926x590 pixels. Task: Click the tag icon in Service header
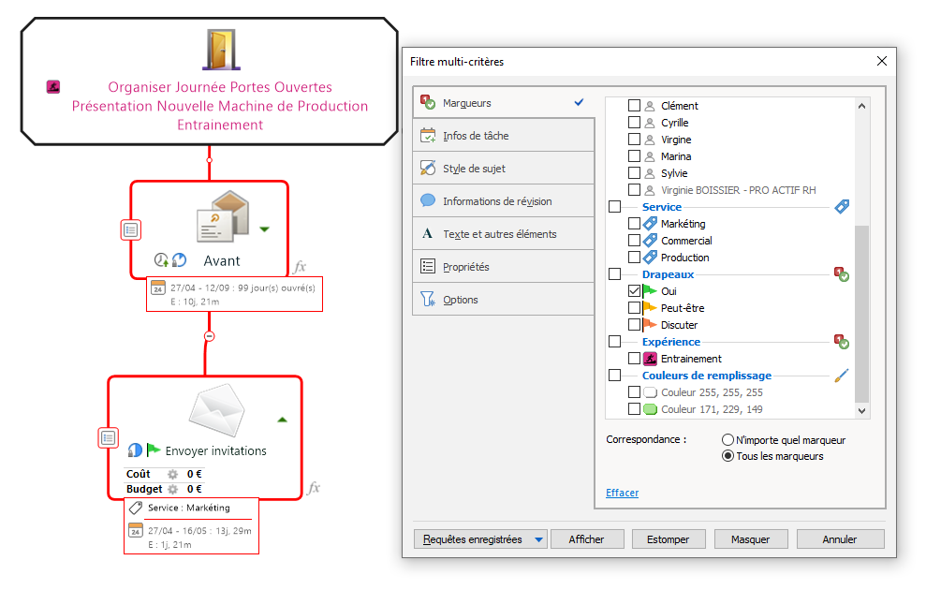click(x=841, y=207)
